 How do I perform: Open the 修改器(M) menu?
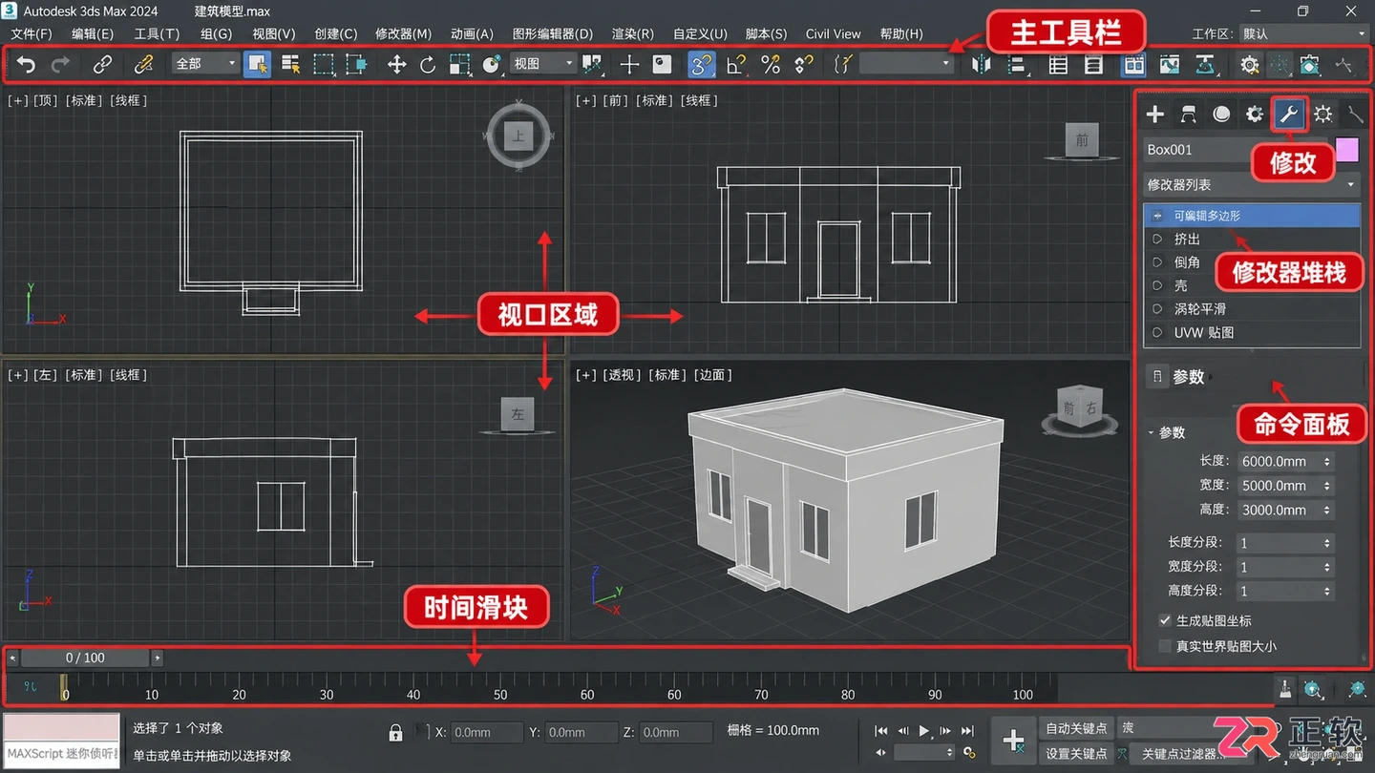[403, 33]
